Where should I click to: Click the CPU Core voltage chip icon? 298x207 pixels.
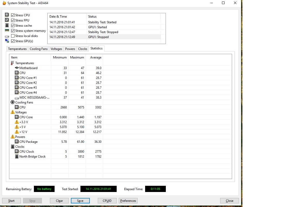pyautogui.click(x=17, y=117)
